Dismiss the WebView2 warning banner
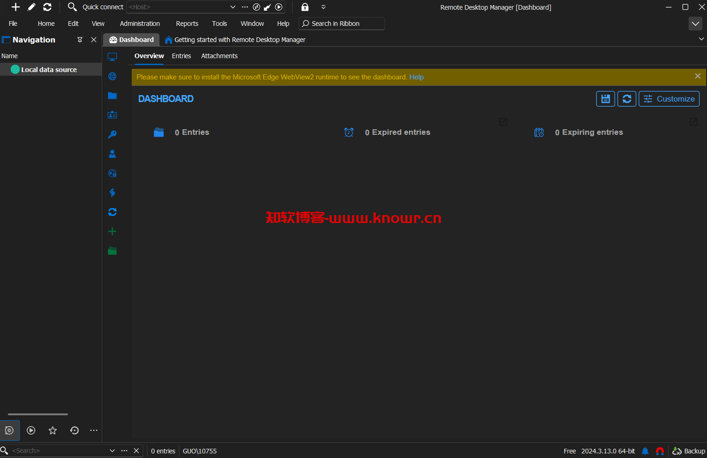The height and width of the screenshot is (458, 707). [x=698, y=76]
